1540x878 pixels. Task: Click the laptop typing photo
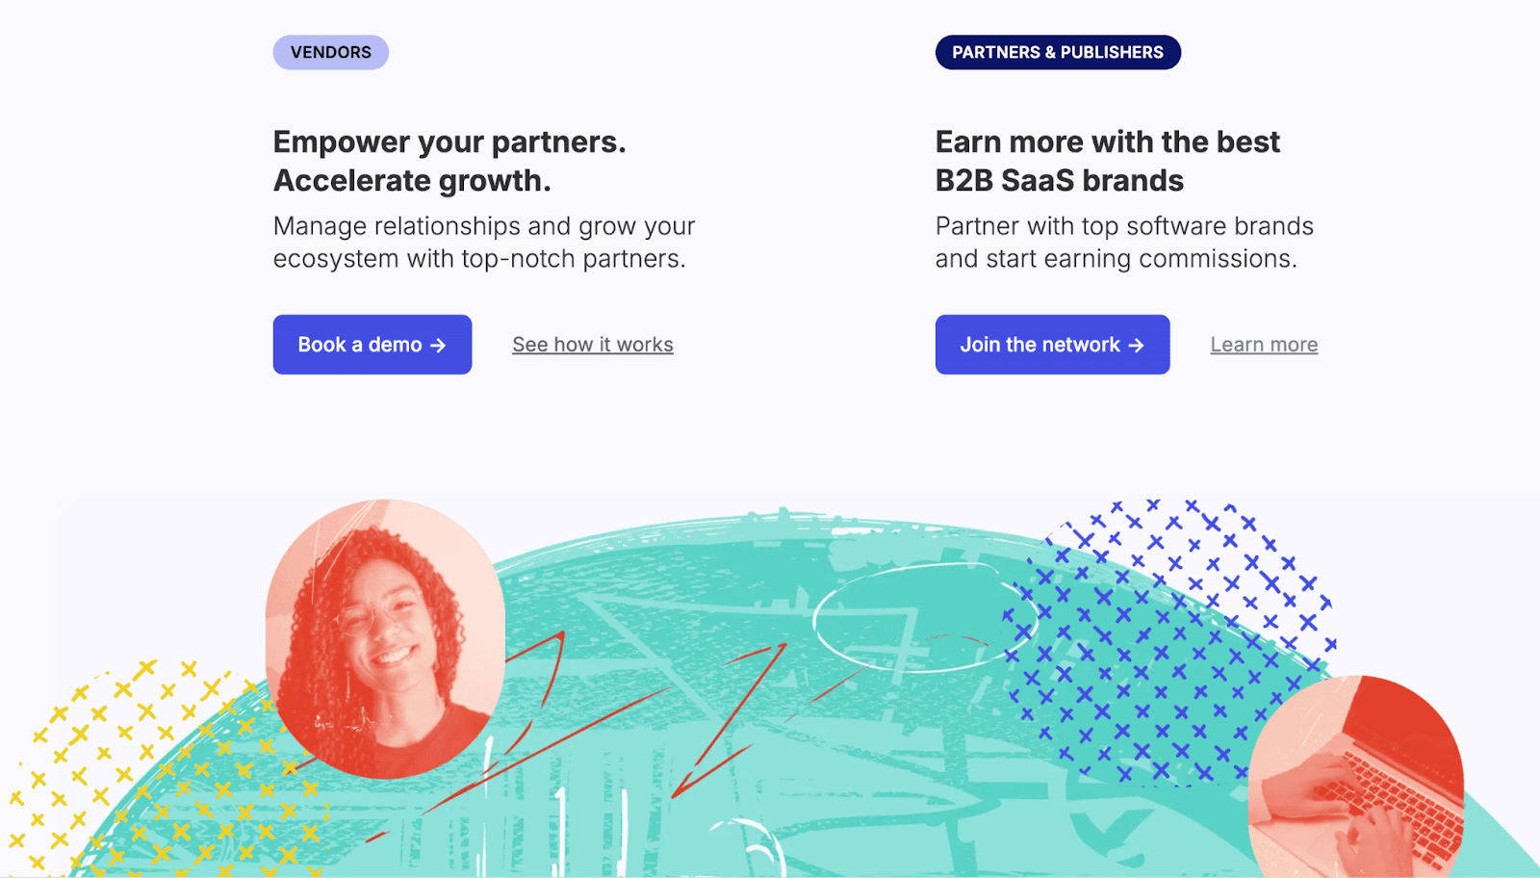(1355, 780)
